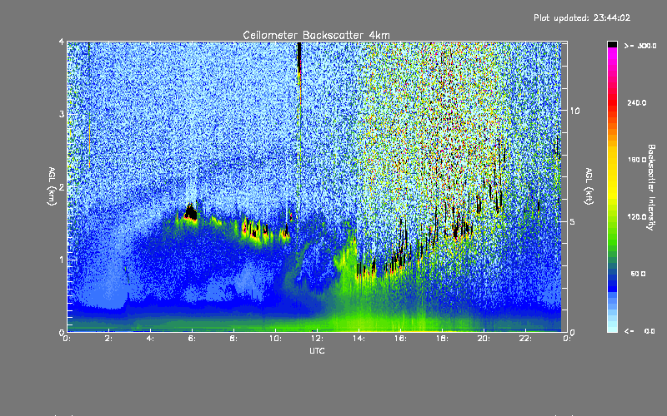
Task: Click the black cloud-base blob near 6 UTC
Action: 191,212
